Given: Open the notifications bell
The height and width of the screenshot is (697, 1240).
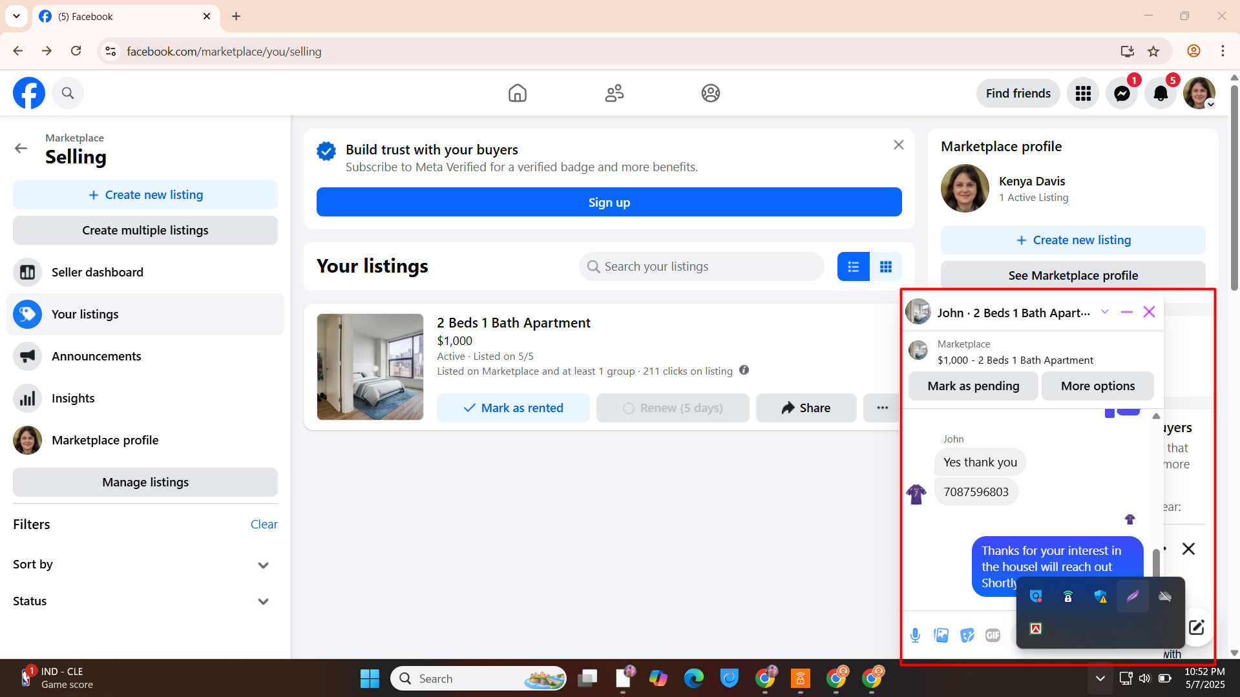Looking at the screenshot, I should tap(1161, 94).
